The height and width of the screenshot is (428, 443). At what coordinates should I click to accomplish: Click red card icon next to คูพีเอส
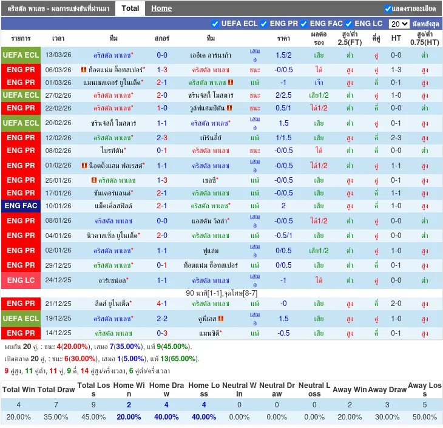tap(221, 319)
